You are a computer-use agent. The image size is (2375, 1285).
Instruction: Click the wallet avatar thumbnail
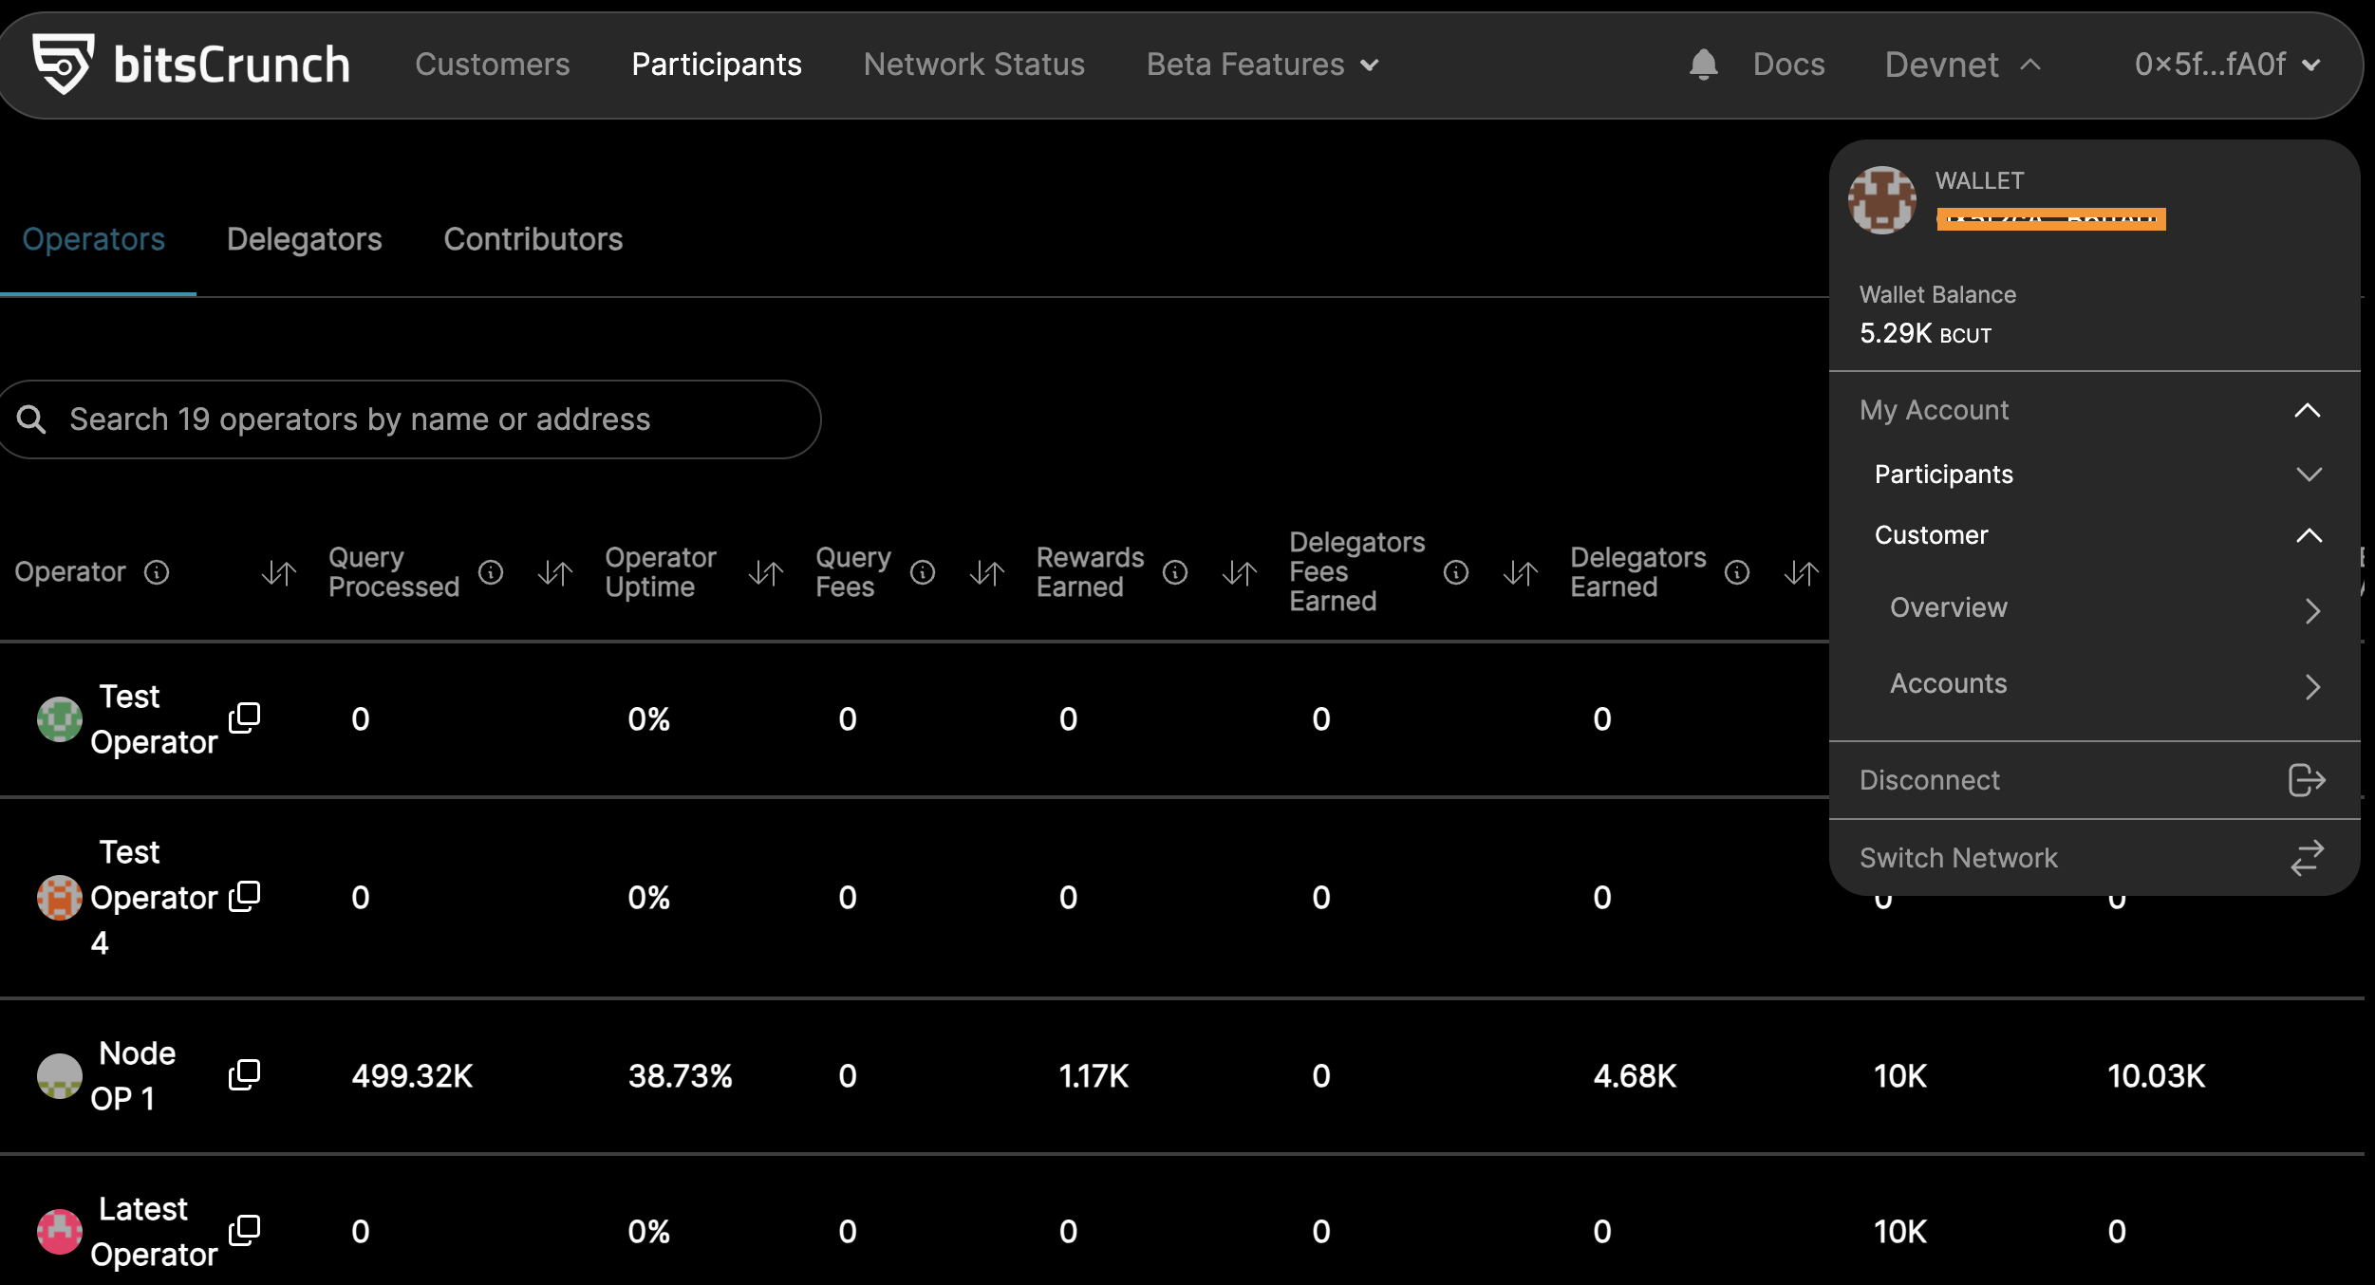click(1881, 200)
